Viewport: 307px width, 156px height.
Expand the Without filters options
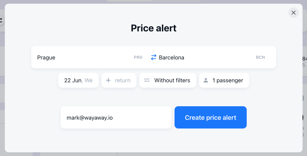[x=167, y=80]
